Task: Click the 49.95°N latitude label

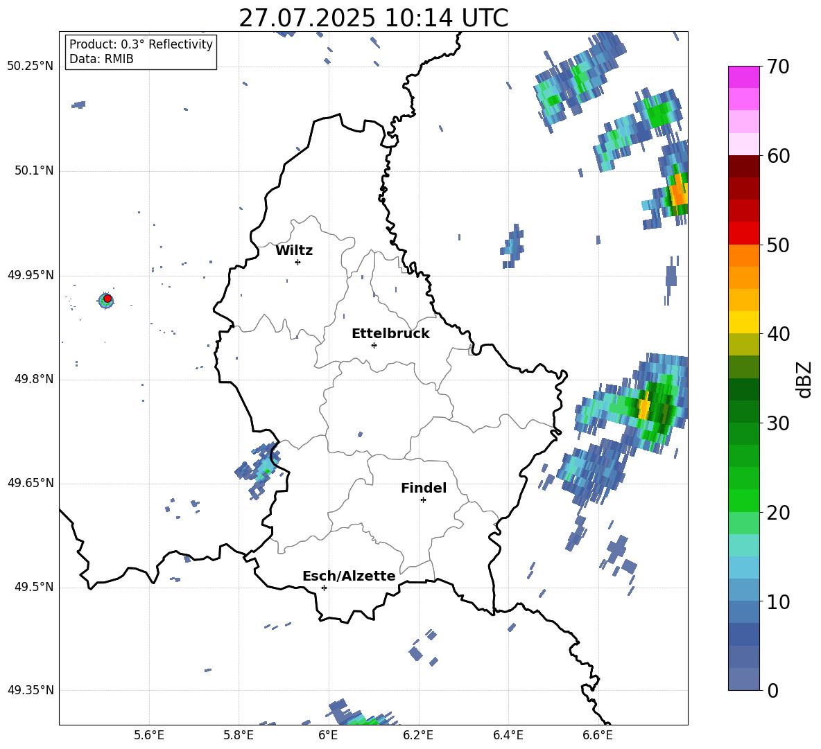Action: pos(31,274)
